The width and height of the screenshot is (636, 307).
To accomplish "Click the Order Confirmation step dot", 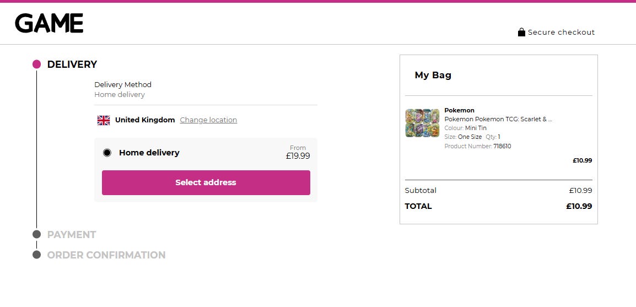I will (x=36, y=255).
